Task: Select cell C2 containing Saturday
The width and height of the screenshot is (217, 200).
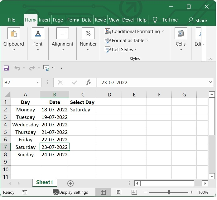Action: pyautogui.click(x=83, y=110)
